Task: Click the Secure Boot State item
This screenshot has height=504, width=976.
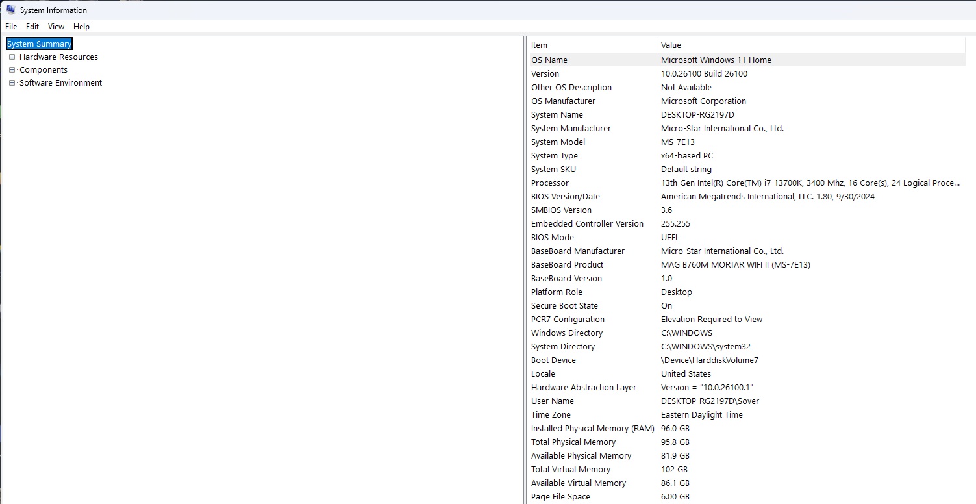Action: (564, 305)
